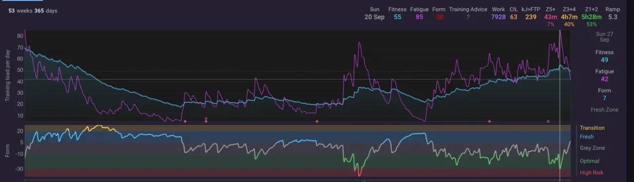Click the Fresh legend label

coord(586,137)
